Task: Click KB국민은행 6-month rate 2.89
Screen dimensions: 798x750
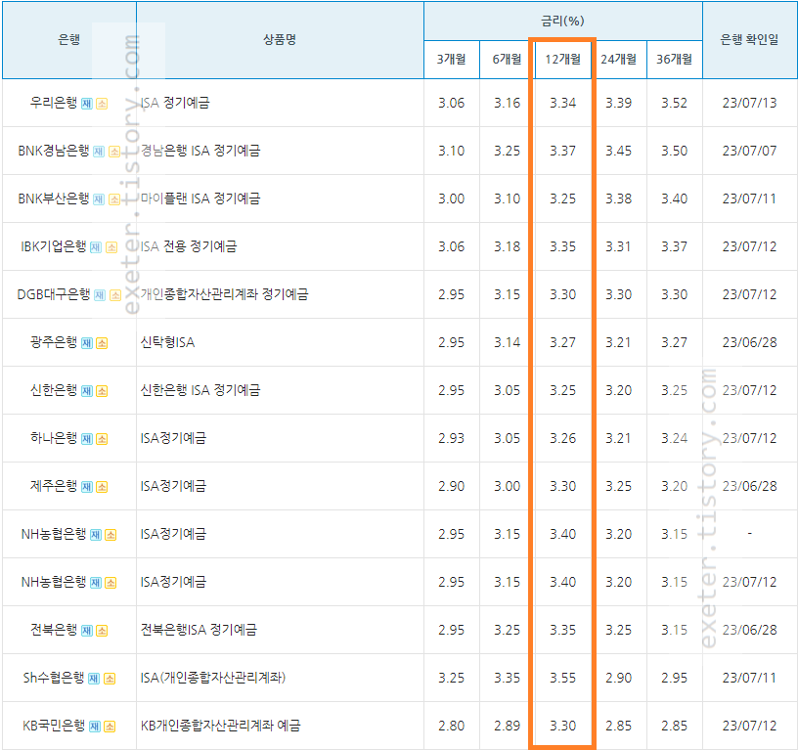Action: coord(507,726)
